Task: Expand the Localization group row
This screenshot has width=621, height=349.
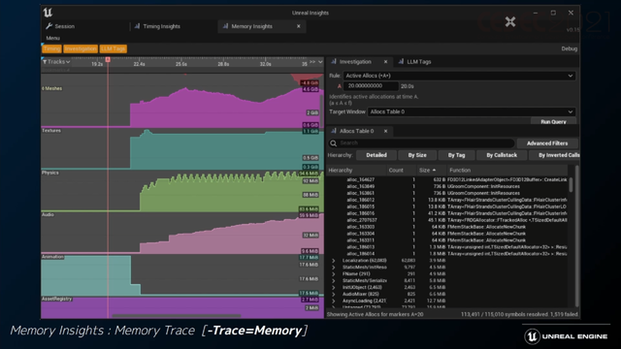Action: (x=334, y=261)
